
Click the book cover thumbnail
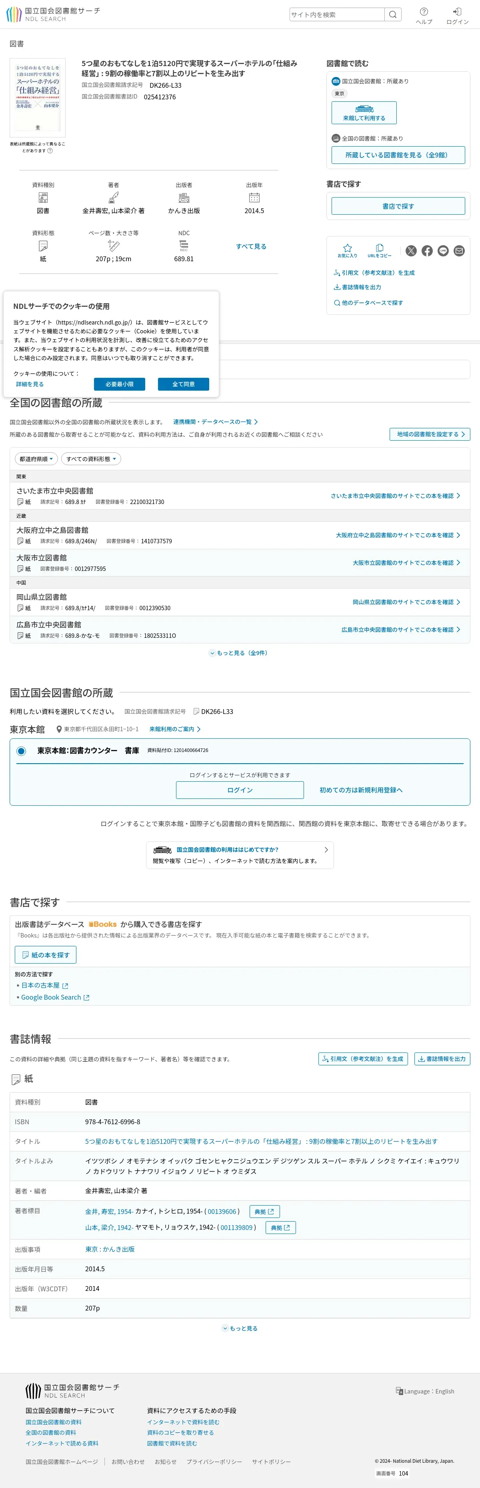pyautogui.click(x=38, y=98)
